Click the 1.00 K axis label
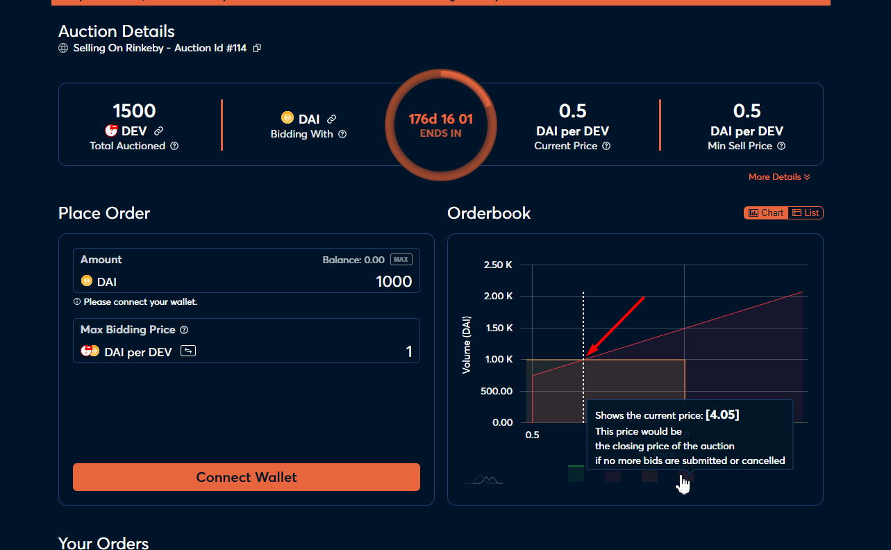The width and height of the screenshot is (891, 550). 499,359
